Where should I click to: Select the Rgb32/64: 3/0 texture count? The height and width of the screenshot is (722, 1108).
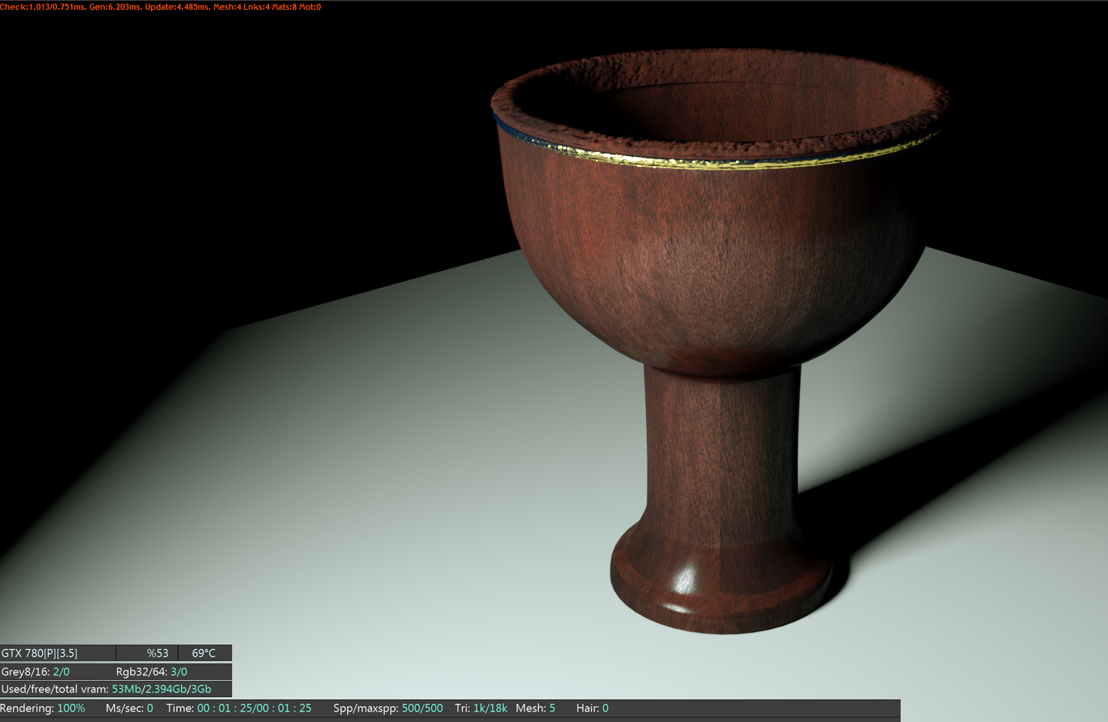click(152, 672)
